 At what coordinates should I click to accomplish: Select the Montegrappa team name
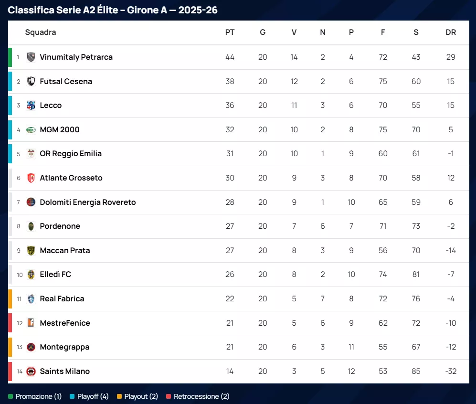(x=64, y=347)
